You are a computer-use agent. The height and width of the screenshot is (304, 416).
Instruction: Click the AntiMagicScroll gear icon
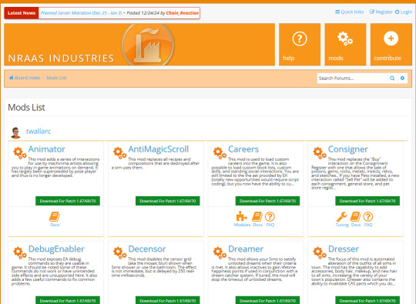tap(119, 152)
